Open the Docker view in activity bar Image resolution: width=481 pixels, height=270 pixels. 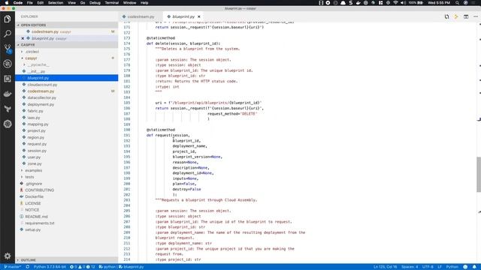click(x=8, y=94)
